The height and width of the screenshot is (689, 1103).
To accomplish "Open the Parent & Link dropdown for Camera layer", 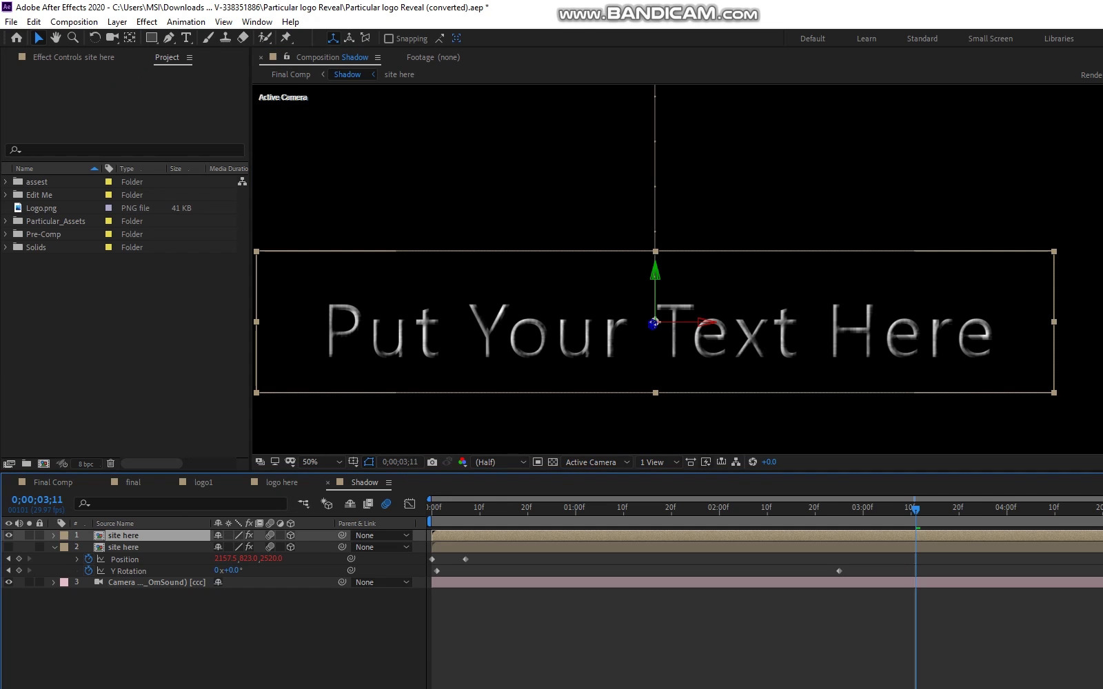I will [x=381, y=582].
